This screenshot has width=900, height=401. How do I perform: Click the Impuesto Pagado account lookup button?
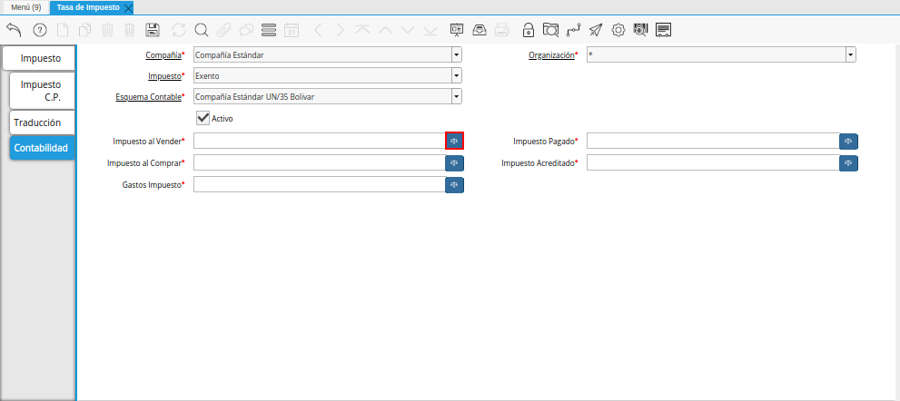848,141
